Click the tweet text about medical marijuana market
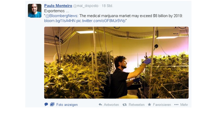216x117 pixels. tap(131, 16)
